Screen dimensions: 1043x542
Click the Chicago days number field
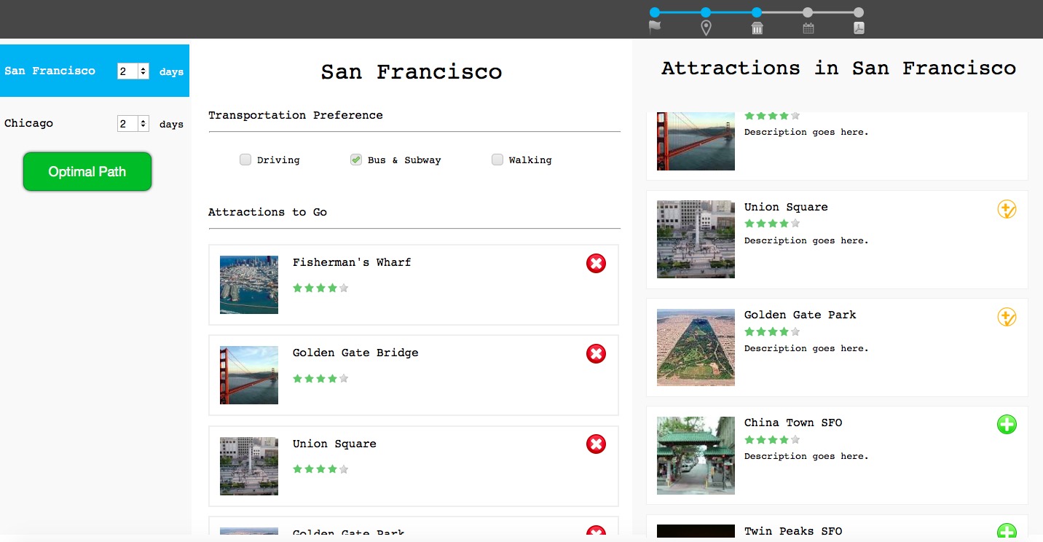[128, 124]
